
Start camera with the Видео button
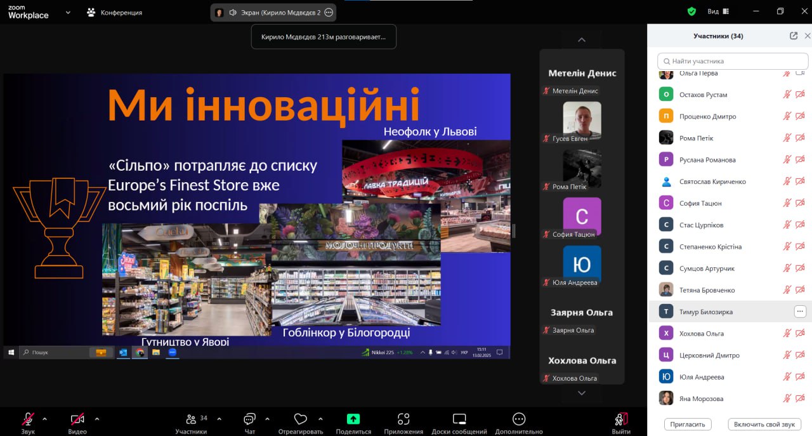pyautogui.click(x=77, y=423)
